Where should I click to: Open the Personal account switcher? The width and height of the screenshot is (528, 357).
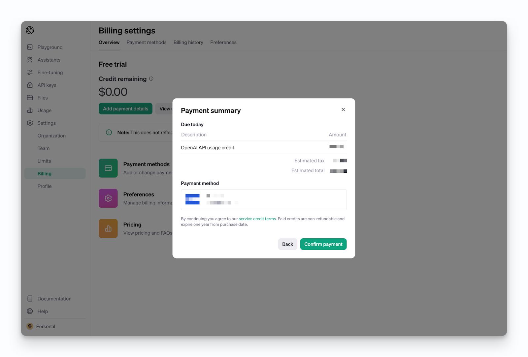(41, 326)
